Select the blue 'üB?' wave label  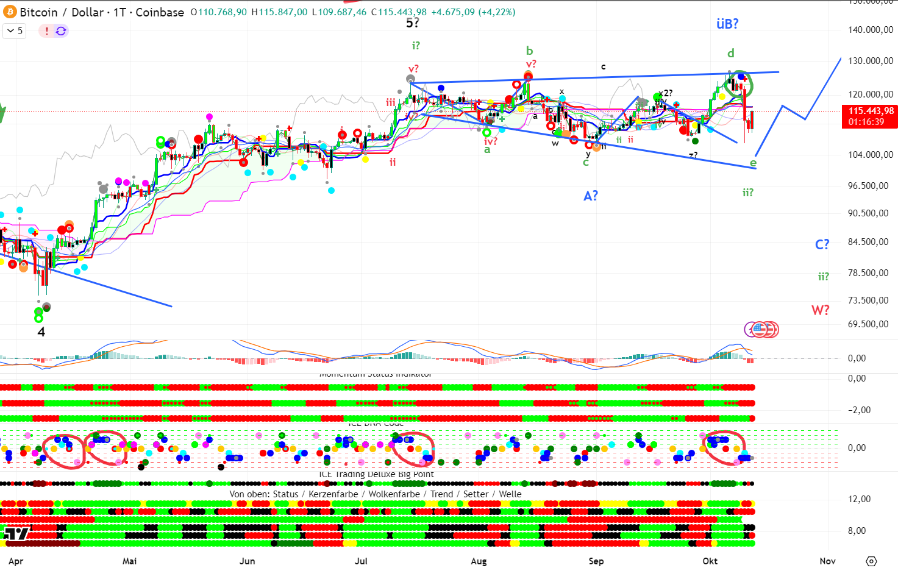tap(727, 24)
